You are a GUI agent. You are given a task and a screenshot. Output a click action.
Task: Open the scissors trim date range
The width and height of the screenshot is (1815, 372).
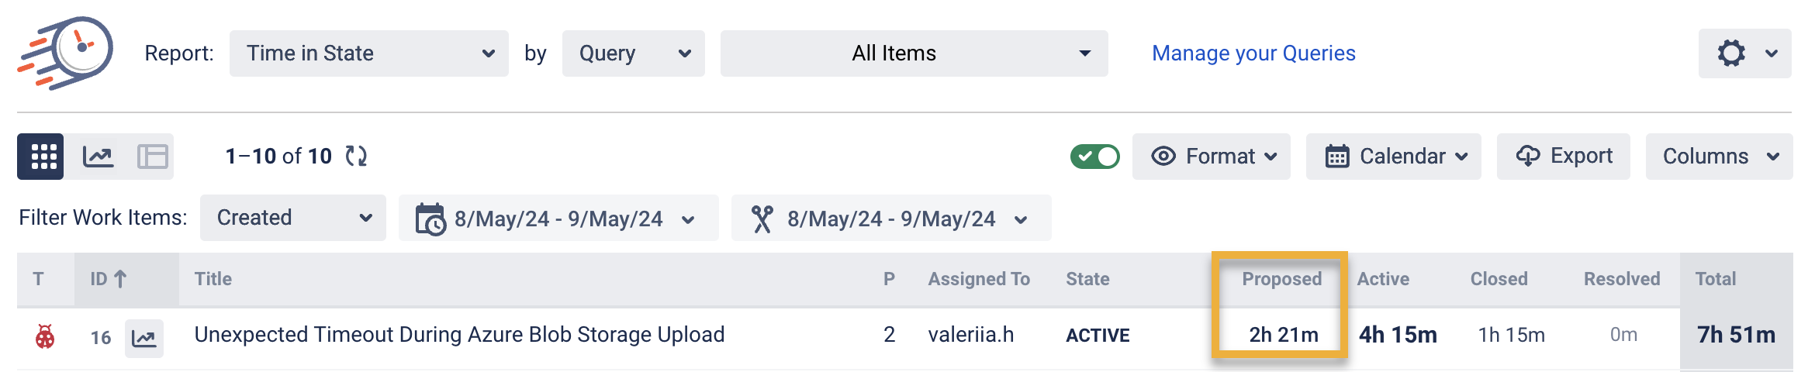[890, 219]
